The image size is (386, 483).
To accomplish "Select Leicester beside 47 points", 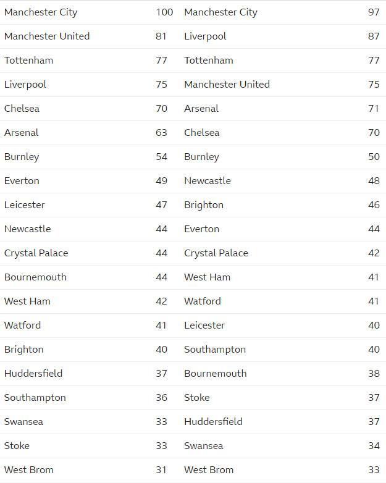I will coord(24,205).
